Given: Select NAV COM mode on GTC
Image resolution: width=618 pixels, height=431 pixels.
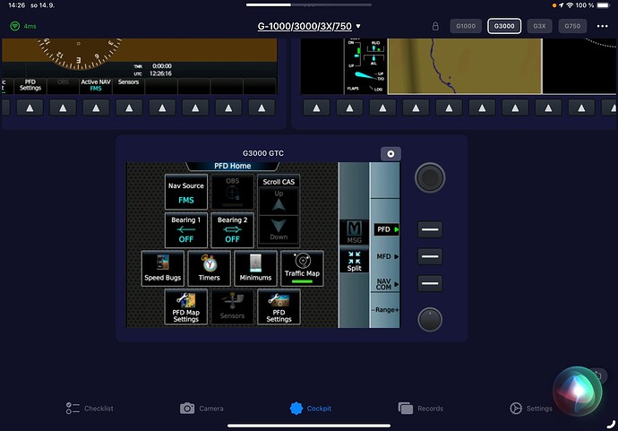Looking at the screenshot, I should tap(387, 283).
